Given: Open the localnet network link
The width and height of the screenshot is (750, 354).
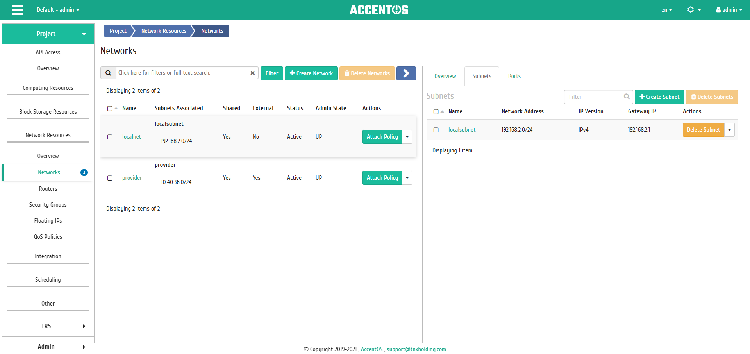Looking at the screenshot, I should click(132, 137).
